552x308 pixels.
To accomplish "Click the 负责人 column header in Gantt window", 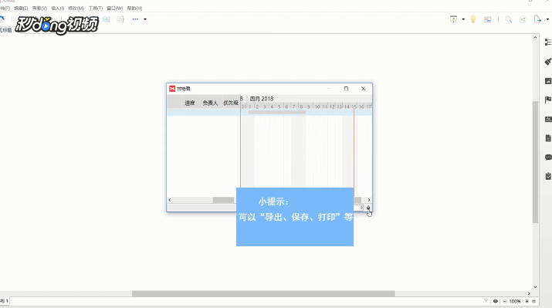I will click(x=210, y=103).
